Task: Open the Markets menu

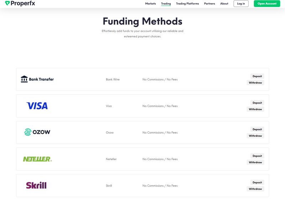Action: 150,4
